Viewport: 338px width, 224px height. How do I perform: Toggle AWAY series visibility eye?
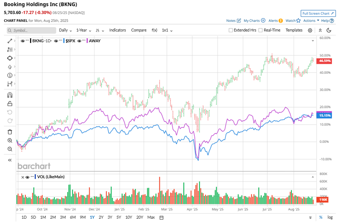pos(79,41)
